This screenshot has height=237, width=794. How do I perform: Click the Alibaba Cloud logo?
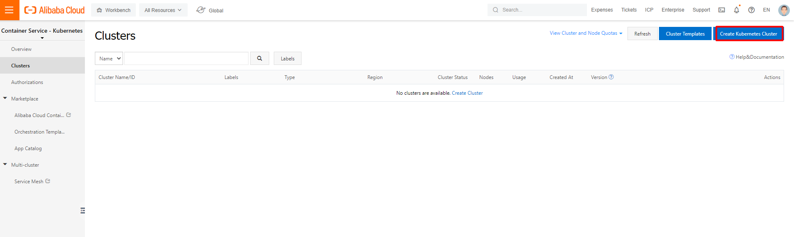[54, 10]
